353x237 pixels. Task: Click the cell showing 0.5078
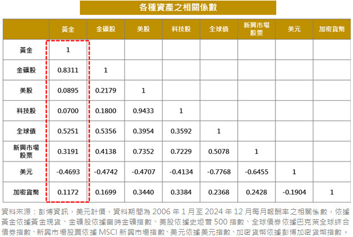pyautogui.click(x=219, y=152)
